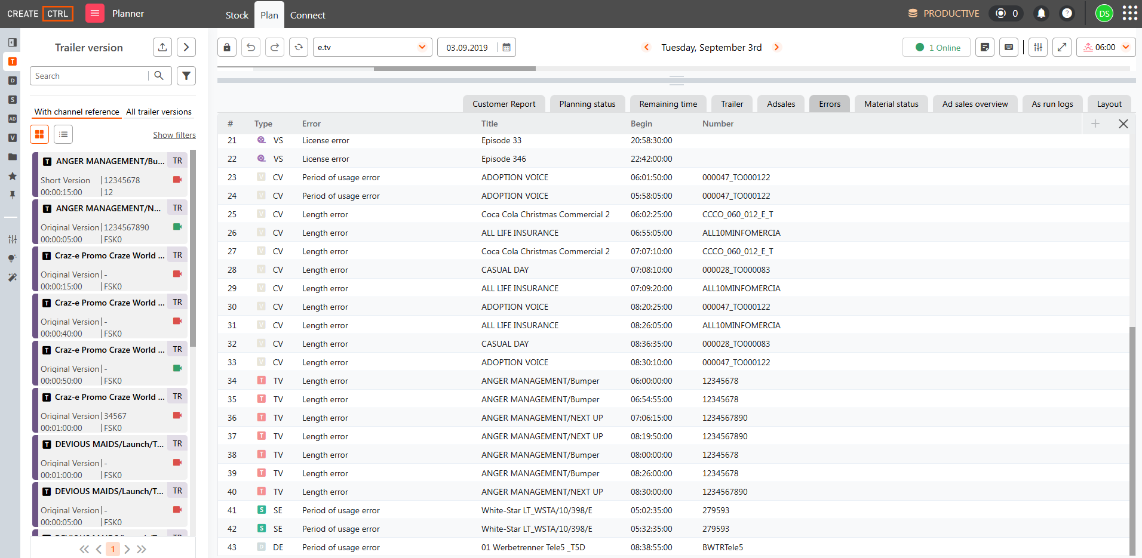
Task: Open the folder sidebar icon
Action: point(13,157)
